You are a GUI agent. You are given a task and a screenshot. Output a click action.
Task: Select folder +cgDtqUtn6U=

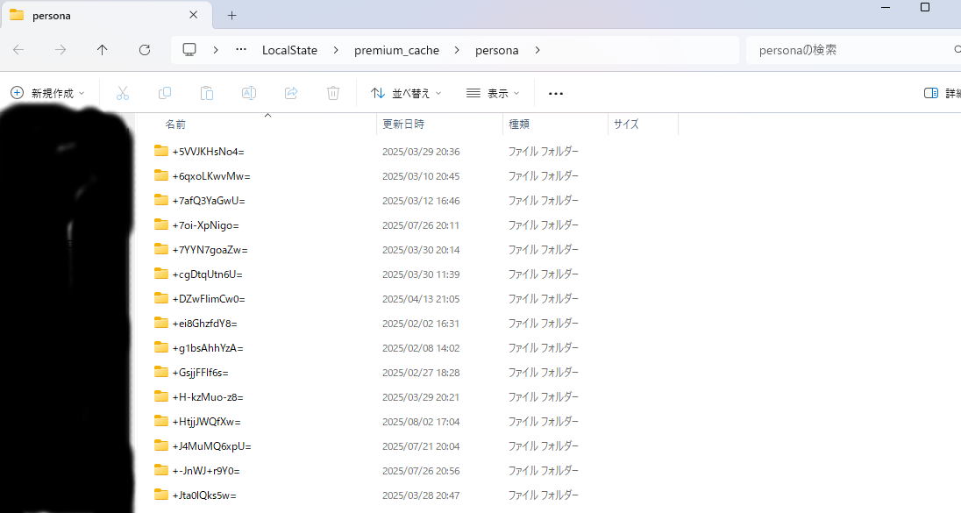coord(207,274)
